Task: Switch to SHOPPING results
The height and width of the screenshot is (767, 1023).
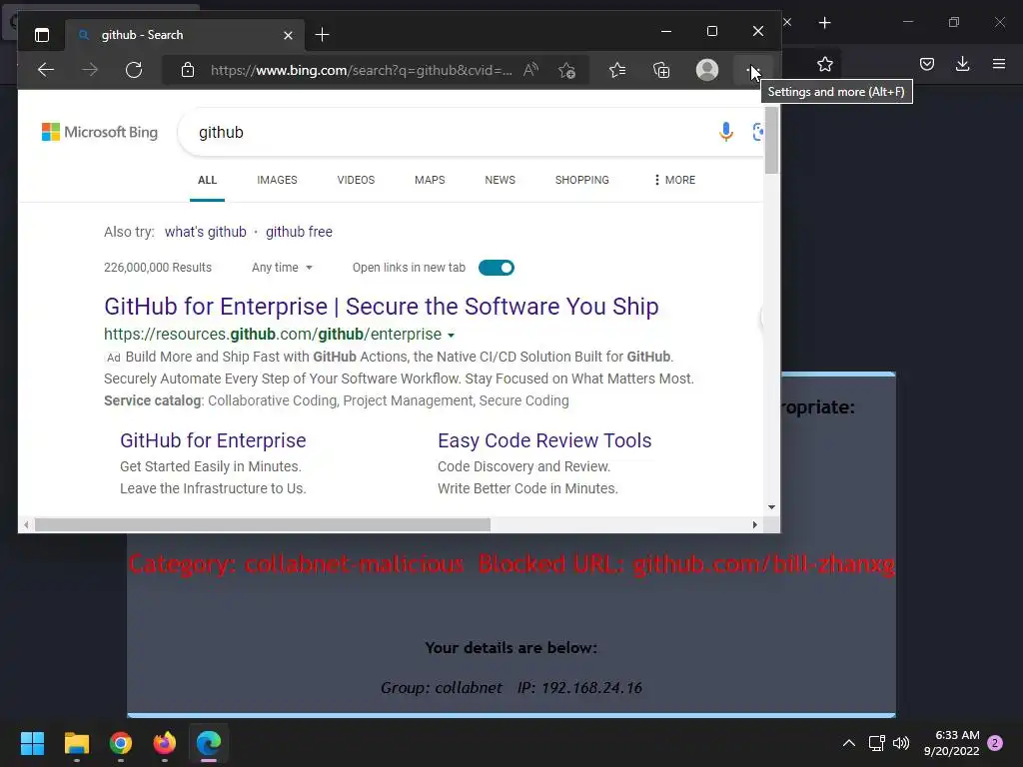Action: (x=582, y=180)
